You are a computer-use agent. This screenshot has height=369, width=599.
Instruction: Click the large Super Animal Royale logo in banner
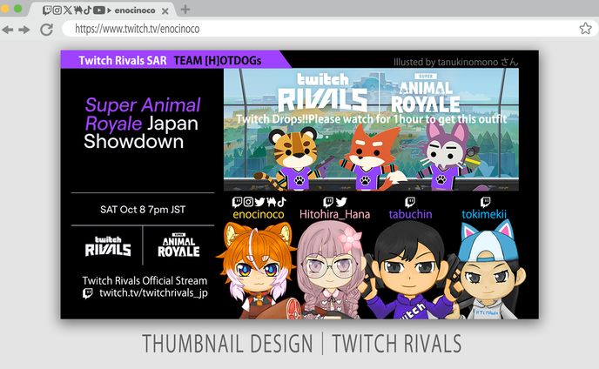point(426,93)
